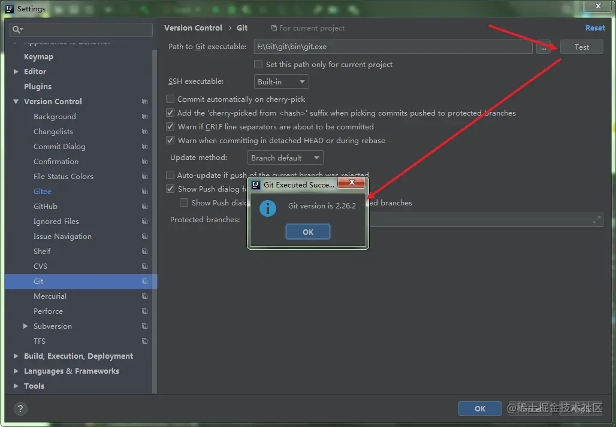The height and width of the screenshot is (427, 616).
Task: Close the Git Executed Successfully dialog
Action: [352, 182]
